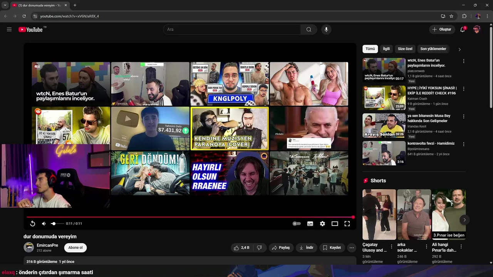The width and height of the screenshot is (493, 277).
Task: Open Çagatay Ulusoy short thumbnail
Action: (x=379, y=214)
